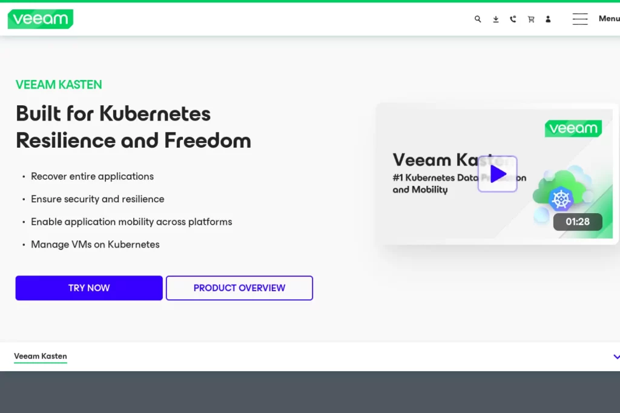Click the Recover entire applications bullet
The width and height of the screenshot is (620, 413).
tap(92, 176)
